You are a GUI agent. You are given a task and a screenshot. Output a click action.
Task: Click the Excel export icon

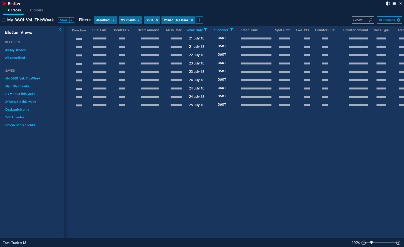point(388,4)
